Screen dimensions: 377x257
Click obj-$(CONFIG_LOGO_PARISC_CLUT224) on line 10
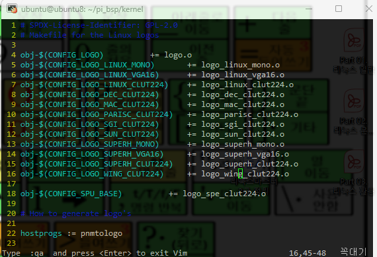point(97,114)
